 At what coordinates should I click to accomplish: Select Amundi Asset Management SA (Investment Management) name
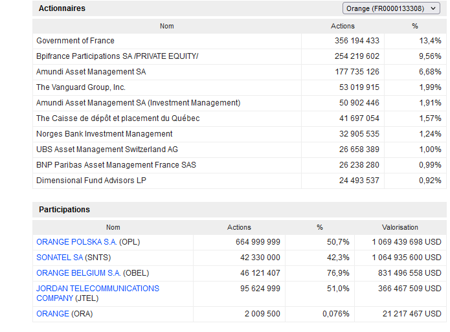(x=138, y=103)
